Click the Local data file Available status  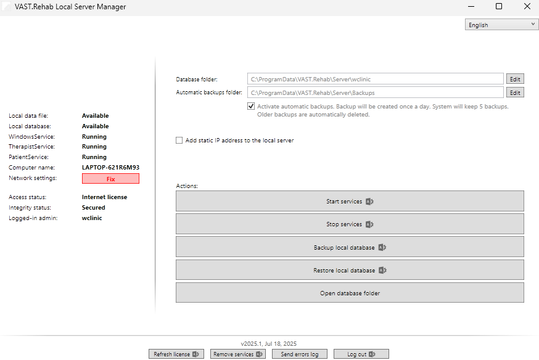95,116
